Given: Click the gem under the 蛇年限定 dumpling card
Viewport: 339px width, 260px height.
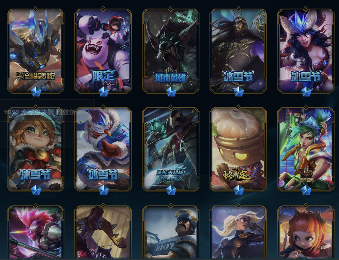Looking at the screenshot, I should pos(239,190).
